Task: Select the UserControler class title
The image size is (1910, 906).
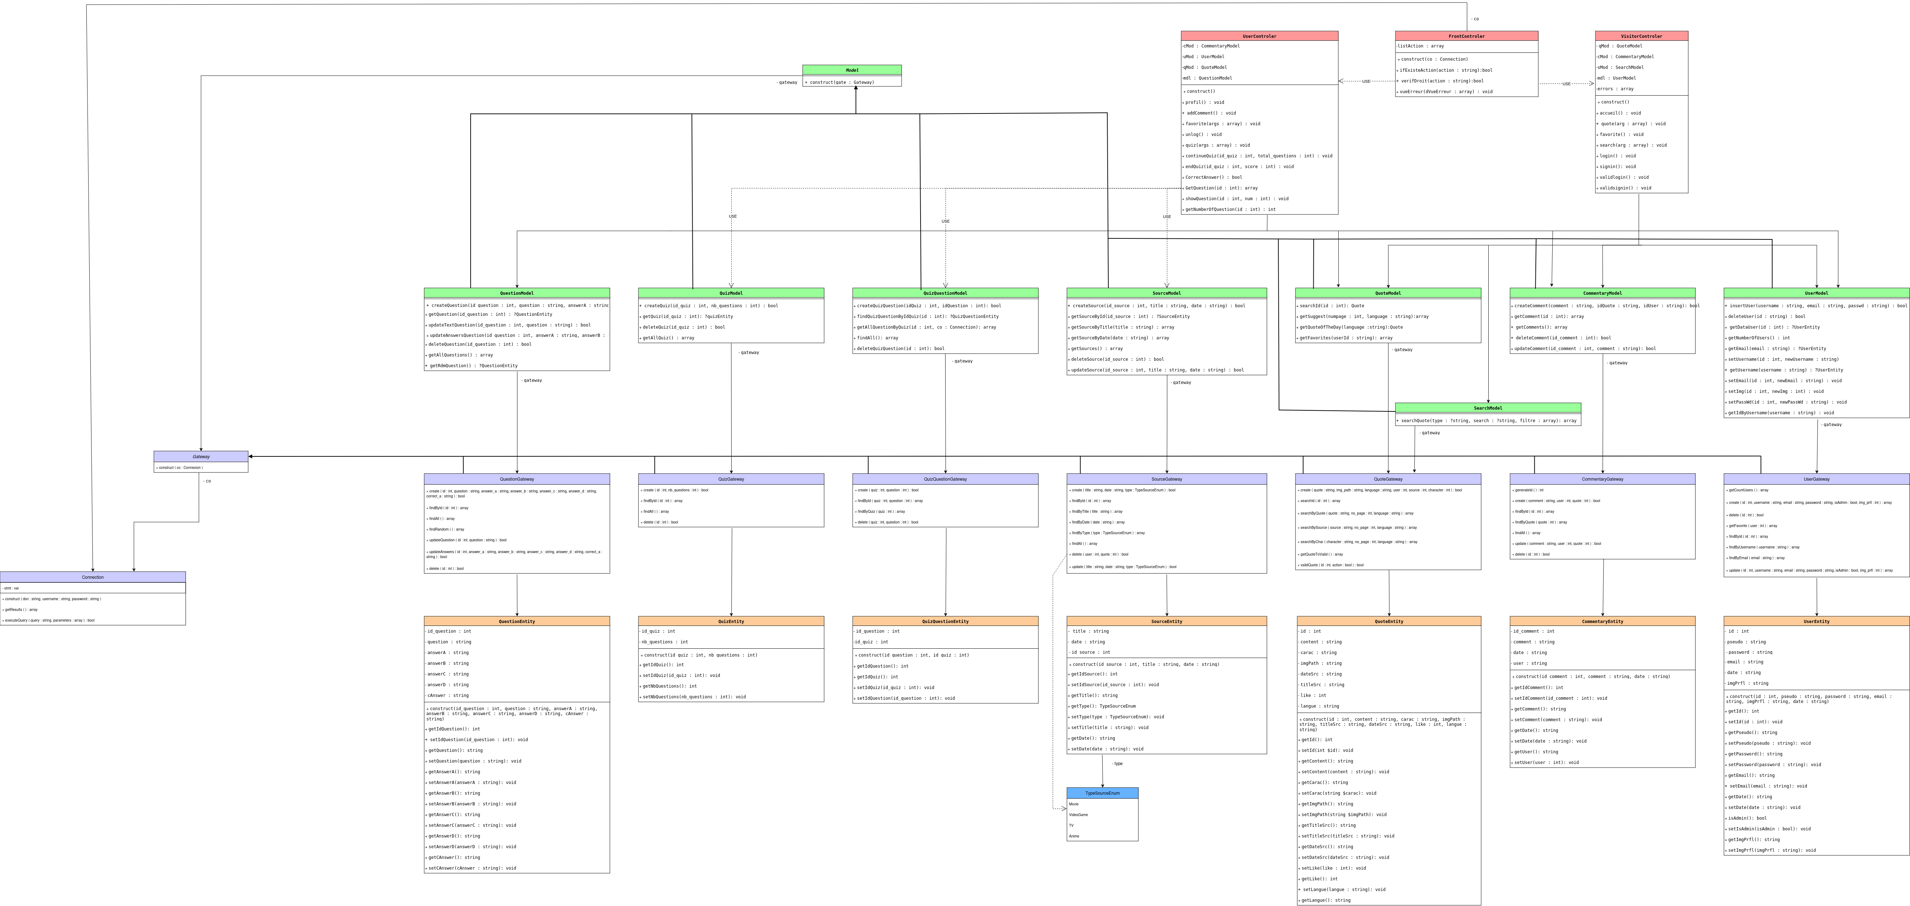Action: (x=1259, y=36)
